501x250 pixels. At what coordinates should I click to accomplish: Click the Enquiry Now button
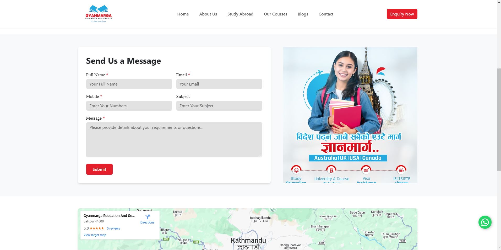402,14
